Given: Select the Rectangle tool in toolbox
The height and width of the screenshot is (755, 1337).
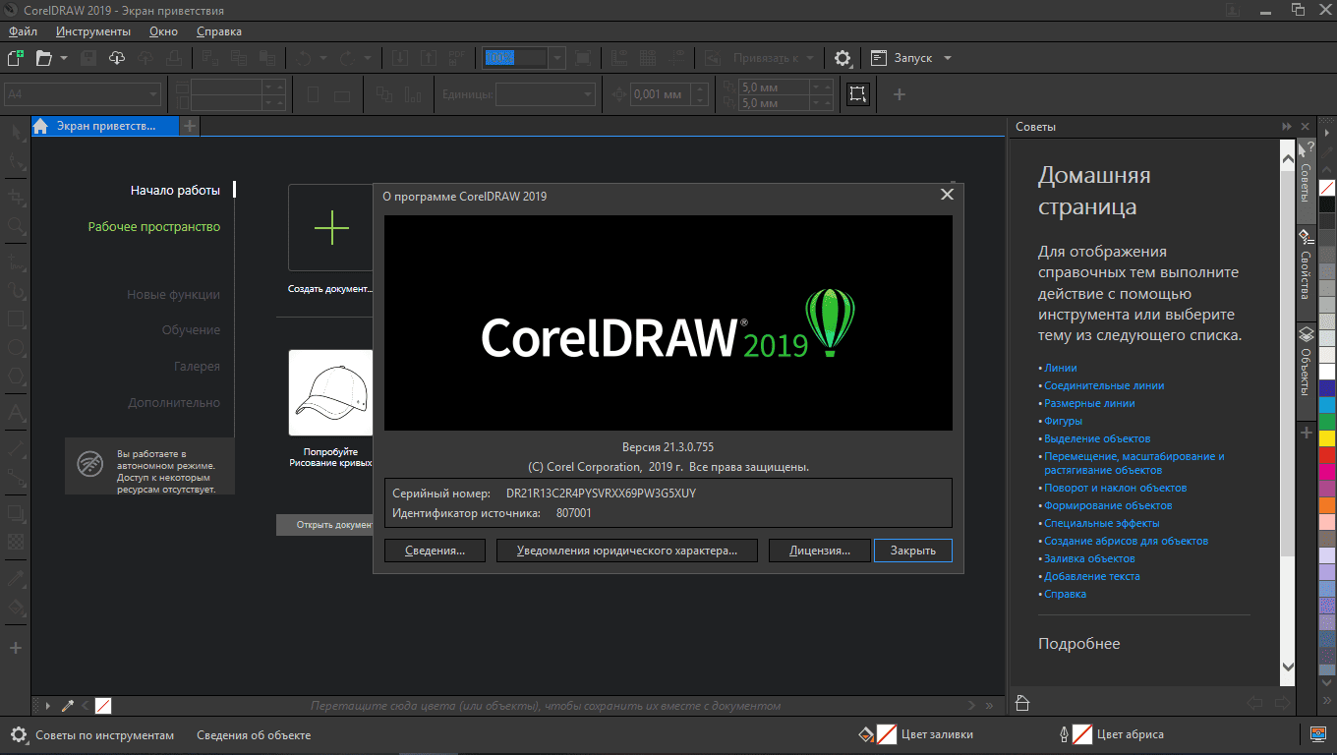Looking at the screenshot, I should click(x=16, y=319).
